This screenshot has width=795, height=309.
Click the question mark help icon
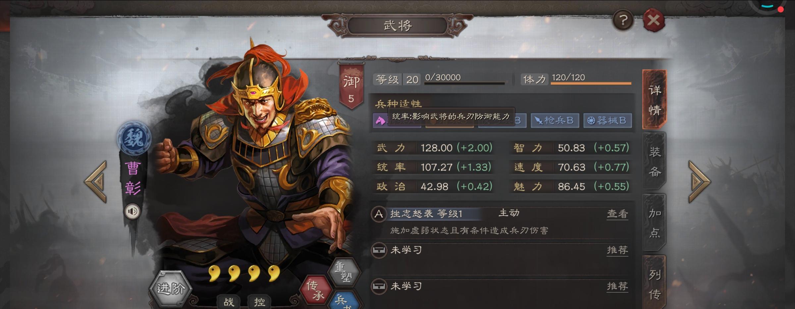tap(623, 20)
